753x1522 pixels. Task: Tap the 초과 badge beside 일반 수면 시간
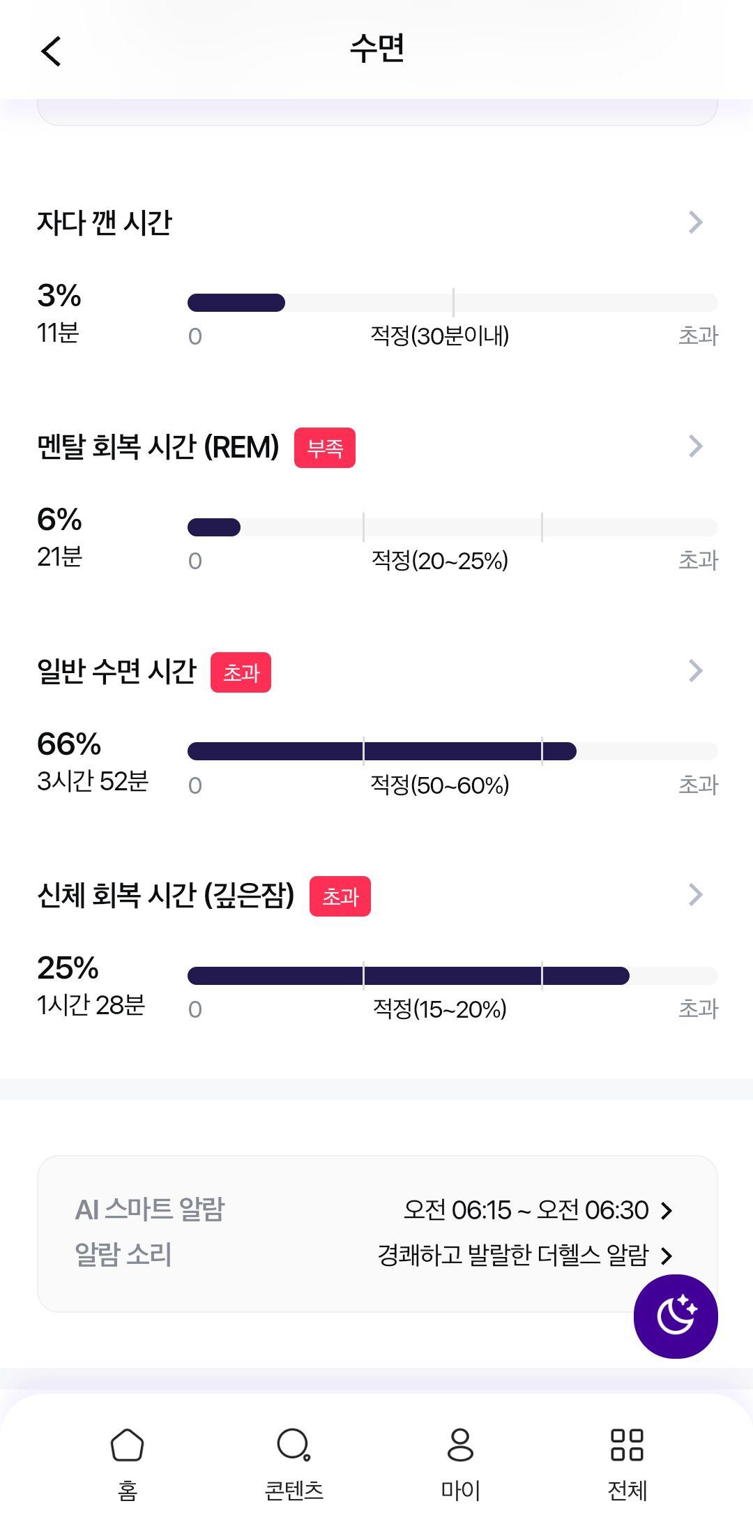click(241, 672)
